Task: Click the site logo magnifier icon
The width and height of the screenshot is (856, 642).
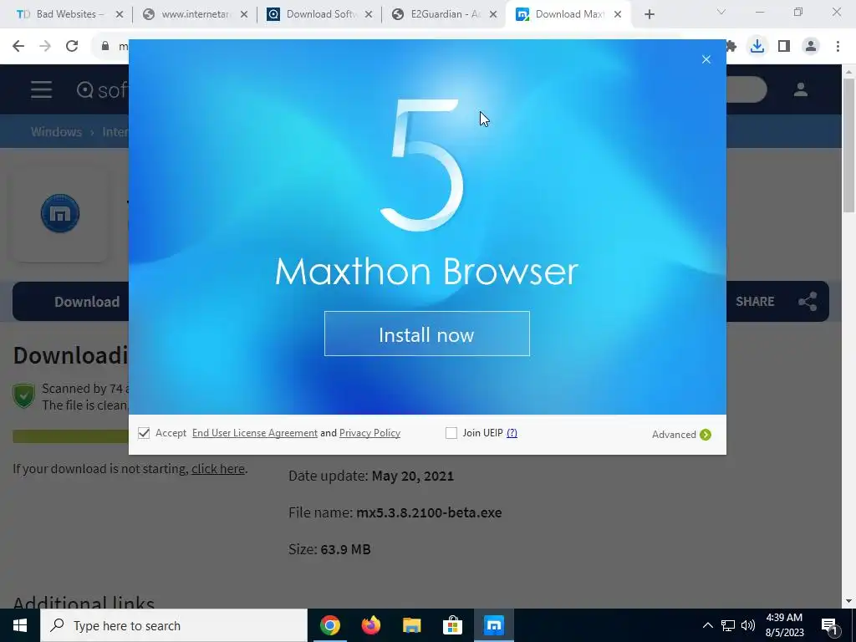Action: coord(85,89)
